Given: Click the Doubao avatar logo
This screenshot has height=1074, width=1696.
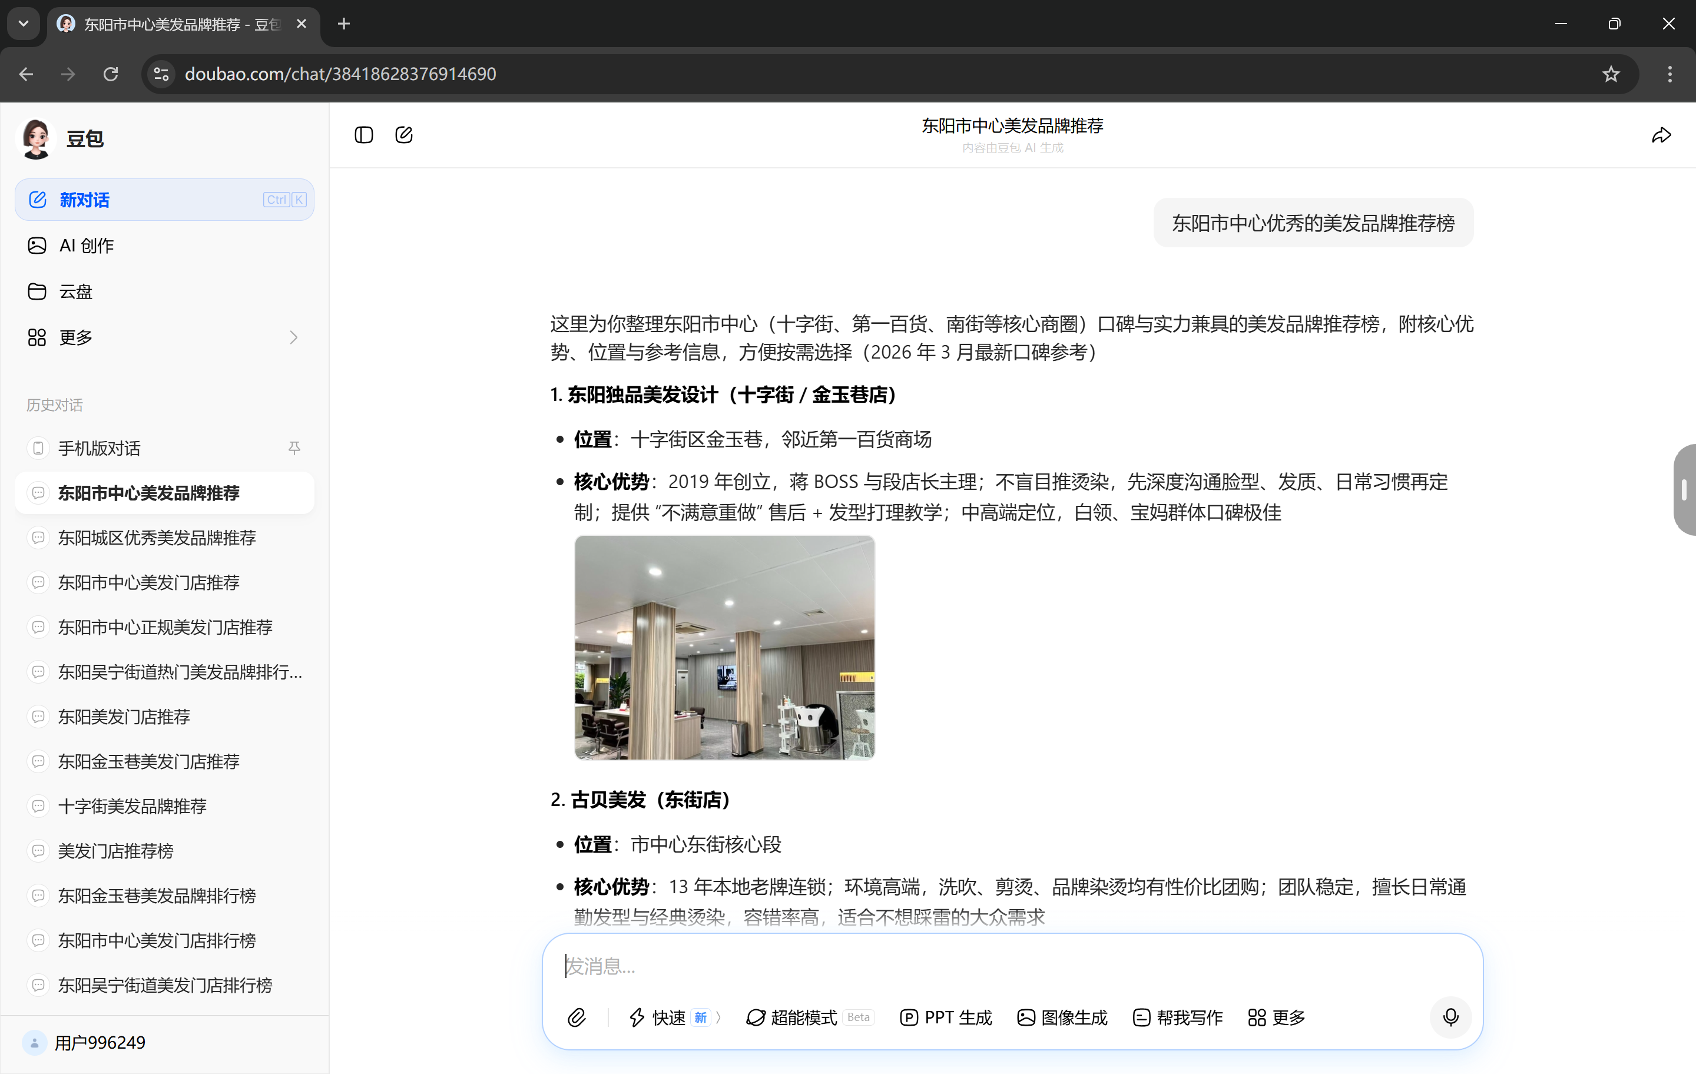Looking at the screenshot, I should coord(36,139).
